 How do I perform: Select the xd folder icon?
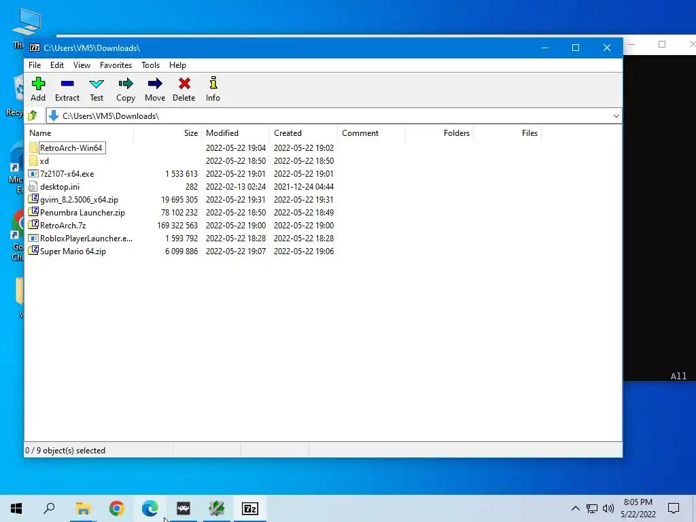pos(33,160)
